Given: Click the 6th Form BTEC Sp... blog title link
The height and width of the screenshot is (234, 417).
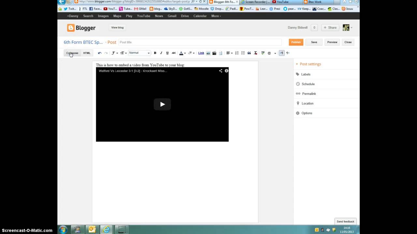Looking at the screenshot, I should point(83,42).
